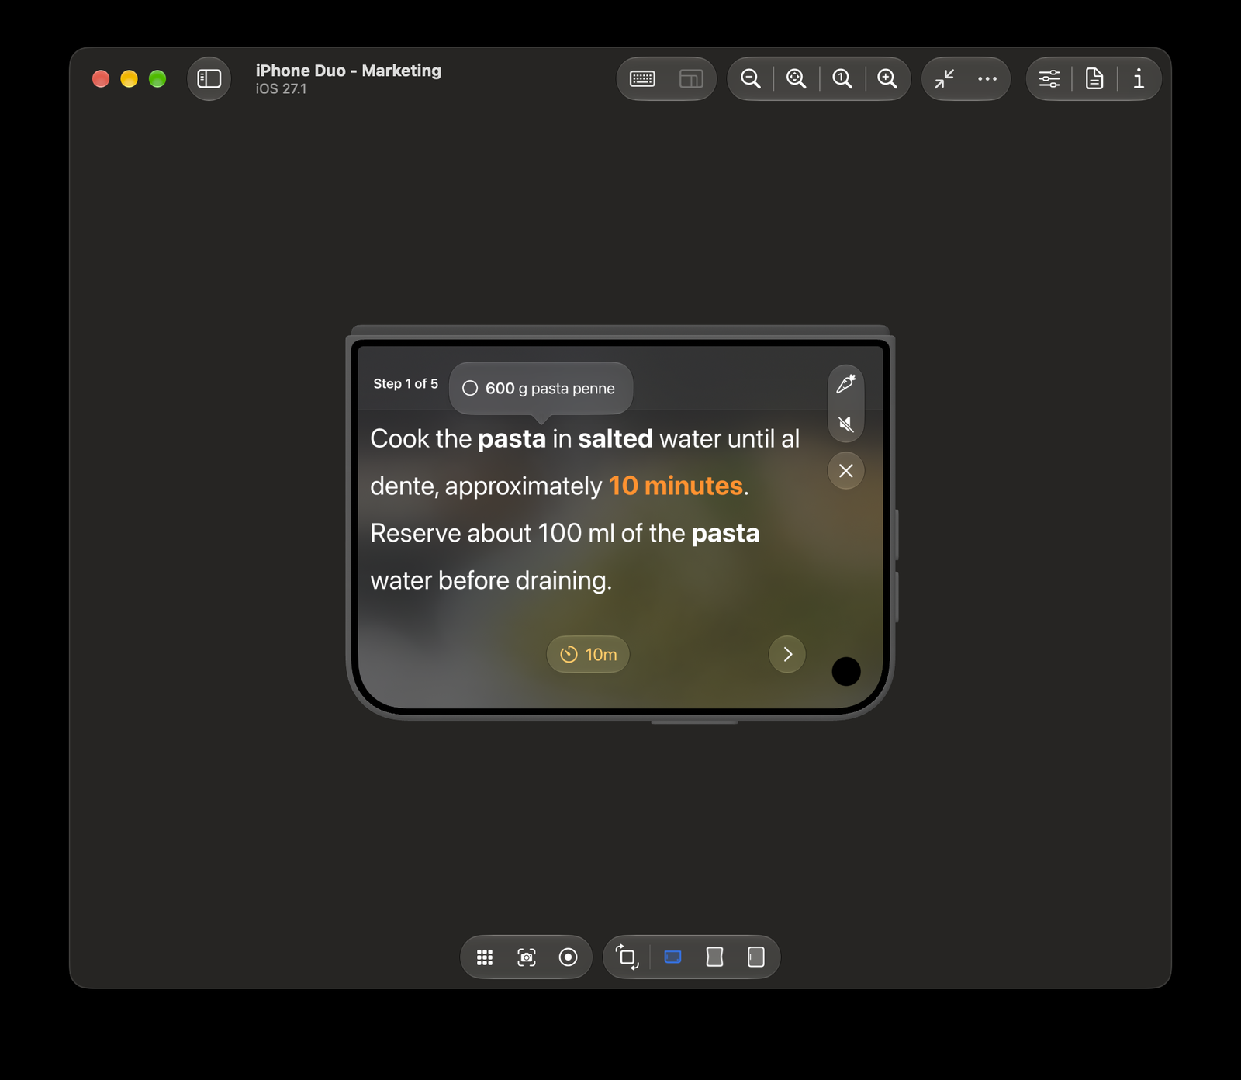This screenshot has width=1241, height=1080.
Task: Open the sliders settings panel
Action: click(1049, 78)
